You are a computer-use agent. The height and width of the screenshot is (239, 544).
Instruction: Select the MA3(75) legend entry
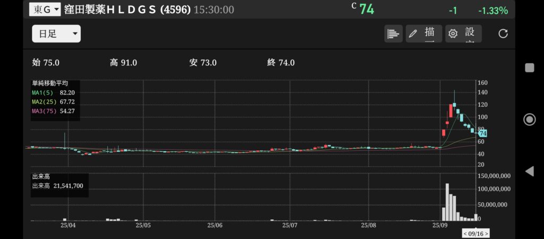pyautogui.click(x=53, y=110)
